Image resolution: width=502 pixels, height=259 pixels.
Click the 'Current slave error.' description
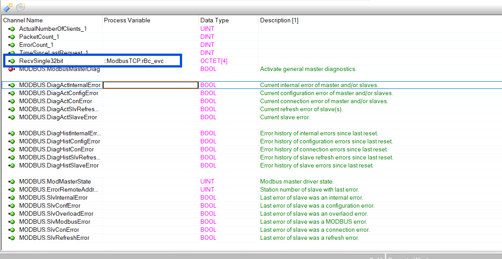coord(285,117)
